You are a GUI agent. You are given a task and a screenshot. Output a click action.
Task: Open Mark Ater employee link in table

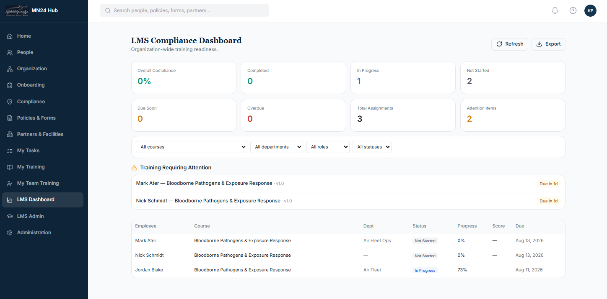tap(145, 240)
